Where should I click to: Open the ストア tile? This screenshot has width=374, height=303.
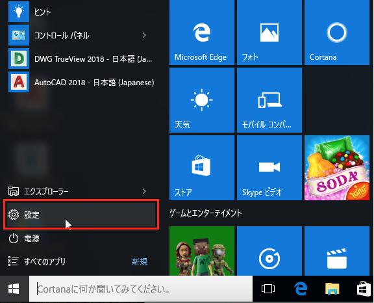tap(202, 168)
